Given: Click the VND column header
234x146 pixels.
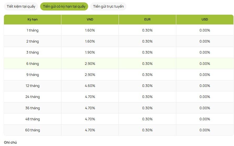Looking at the screenshot, I should click(x=90, y=19).
